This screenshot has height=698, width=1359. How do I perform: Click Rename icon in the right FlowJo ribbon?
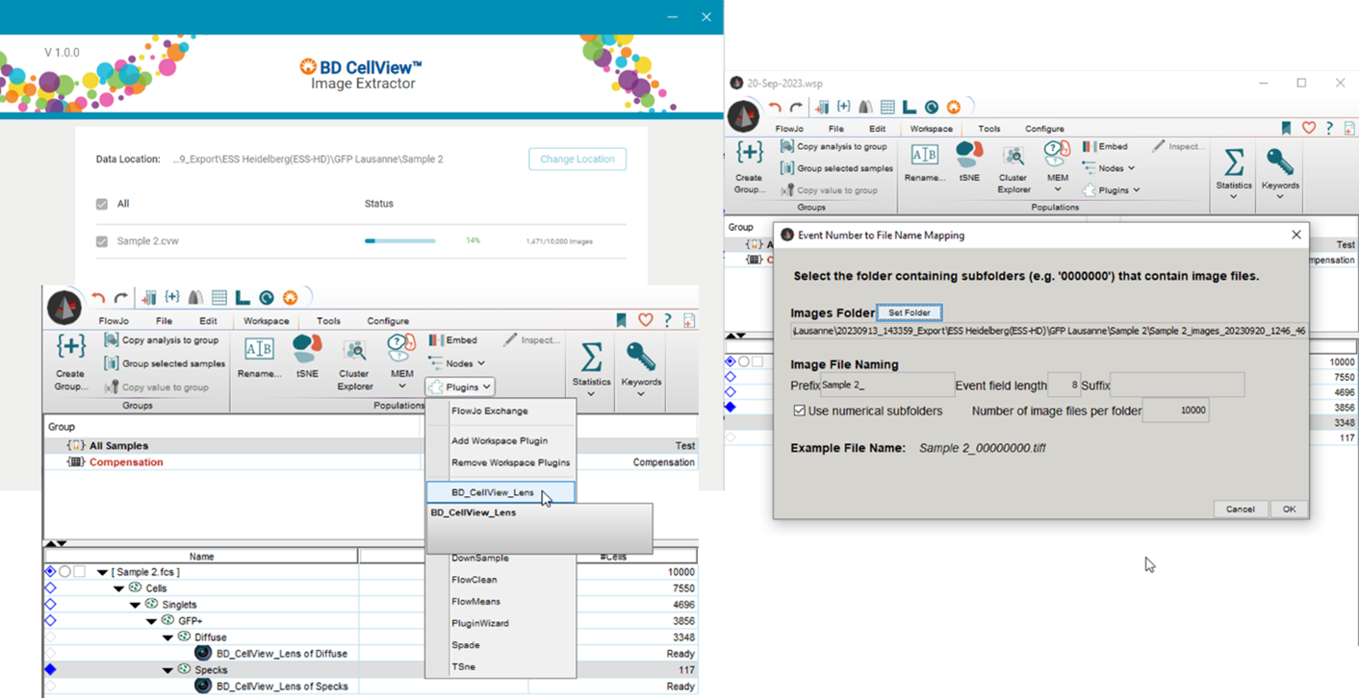pos(924,162)
